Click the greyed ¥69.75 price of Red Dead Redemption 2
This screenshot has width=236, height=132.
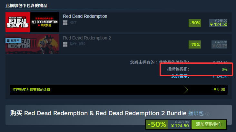[220, 46]
